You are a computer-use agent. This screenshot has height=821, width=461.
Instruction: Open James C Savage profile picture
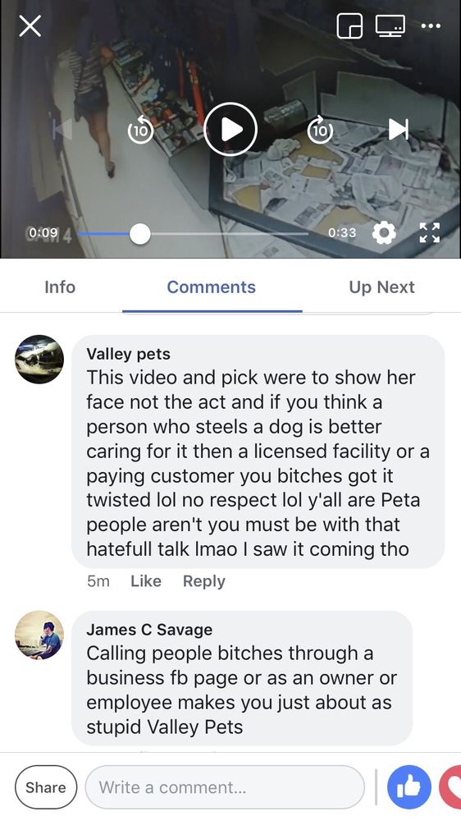click(x=39, y=635)
